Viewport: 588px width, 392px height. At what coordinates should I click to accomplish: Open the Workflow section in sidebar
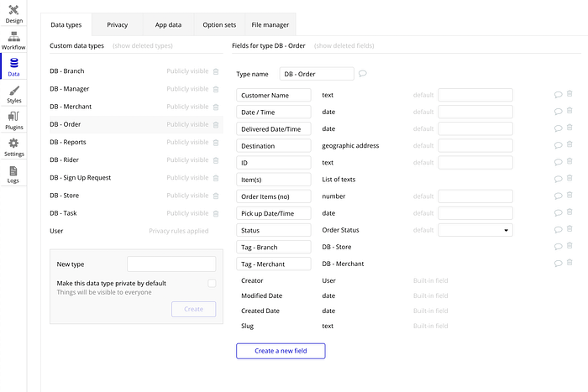[13, 40]
